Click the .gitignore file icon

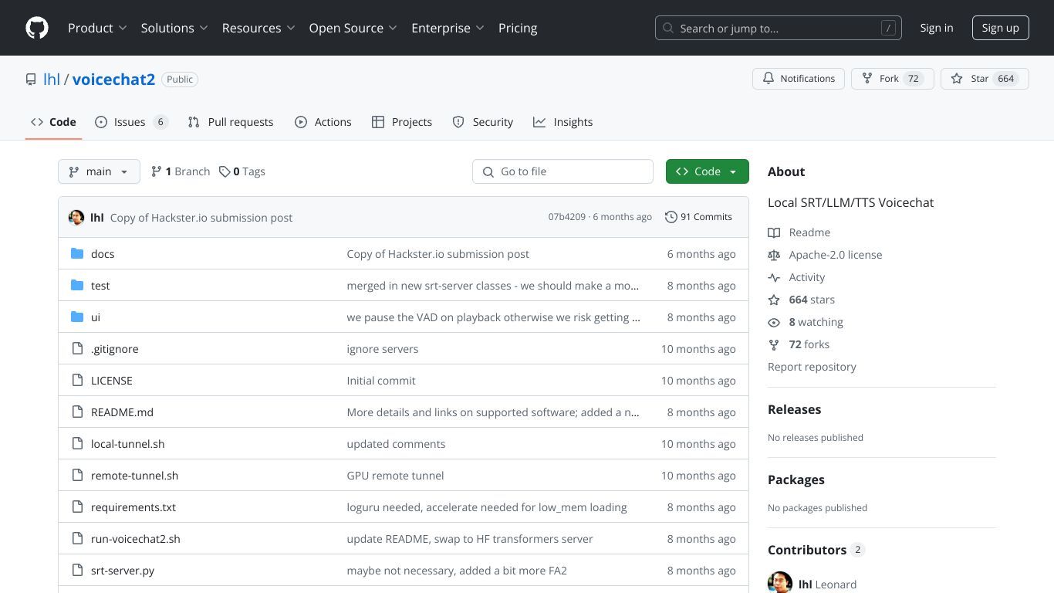coord(77,348)
